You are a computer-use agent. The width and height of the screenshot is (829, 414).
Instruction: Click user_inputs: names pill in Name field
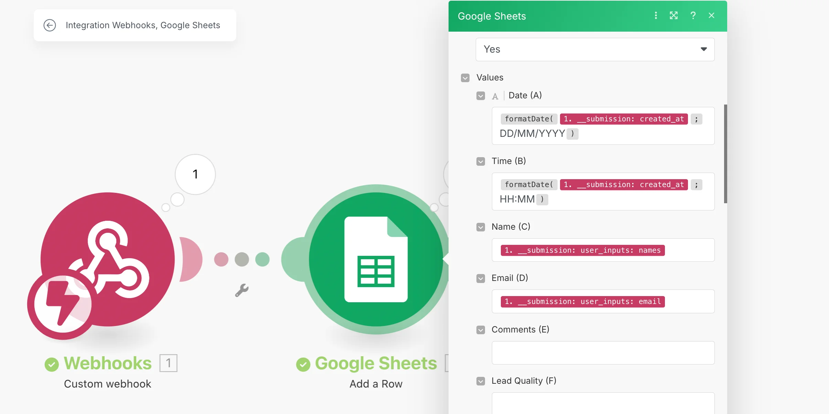click(x=583, y=250)
